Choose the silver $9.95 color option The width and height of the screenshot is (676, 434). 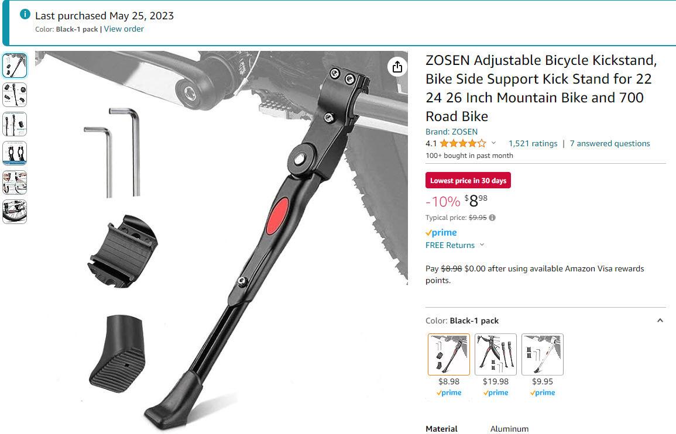pos(543,354)
